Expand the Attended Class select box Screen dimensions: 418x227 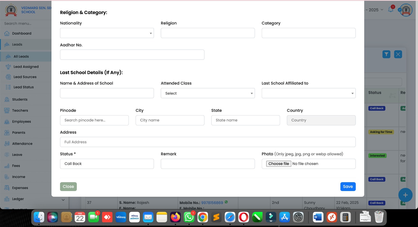[x=208, y=93]
